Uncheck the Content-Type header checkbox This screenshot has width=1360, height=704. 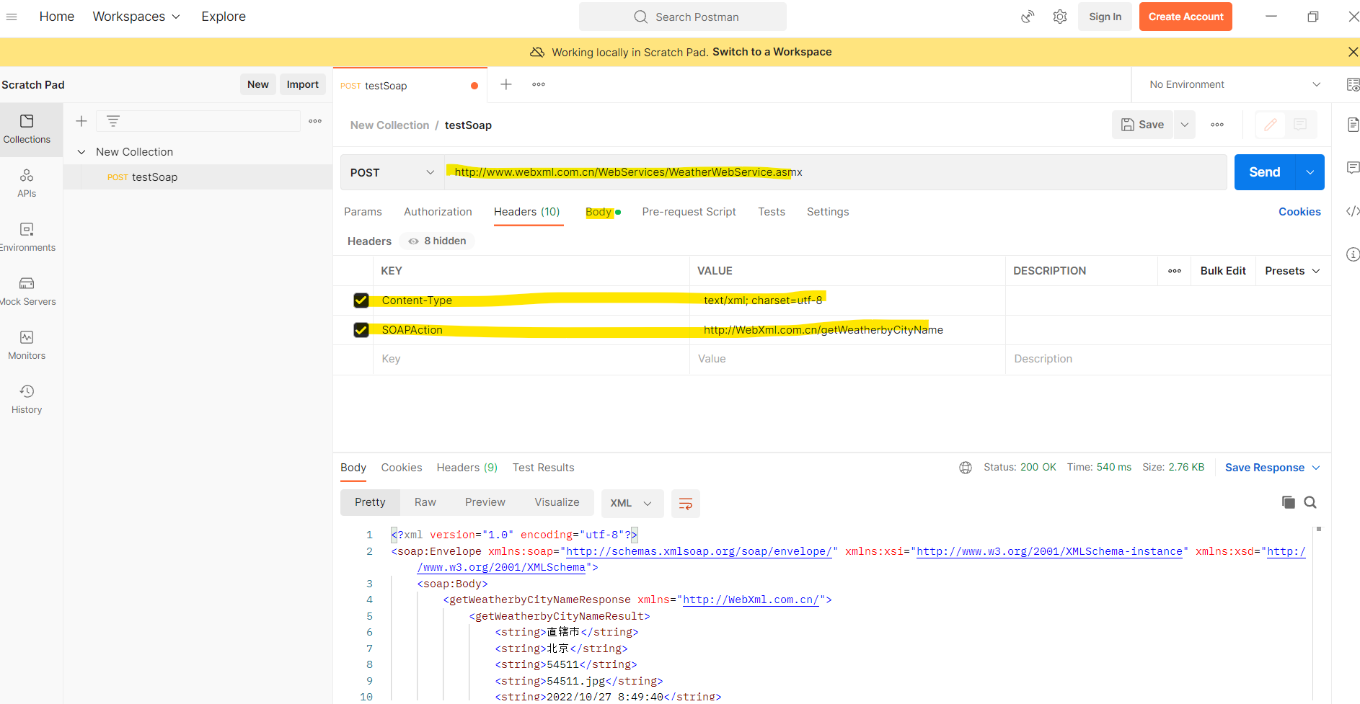pos(361,300)
